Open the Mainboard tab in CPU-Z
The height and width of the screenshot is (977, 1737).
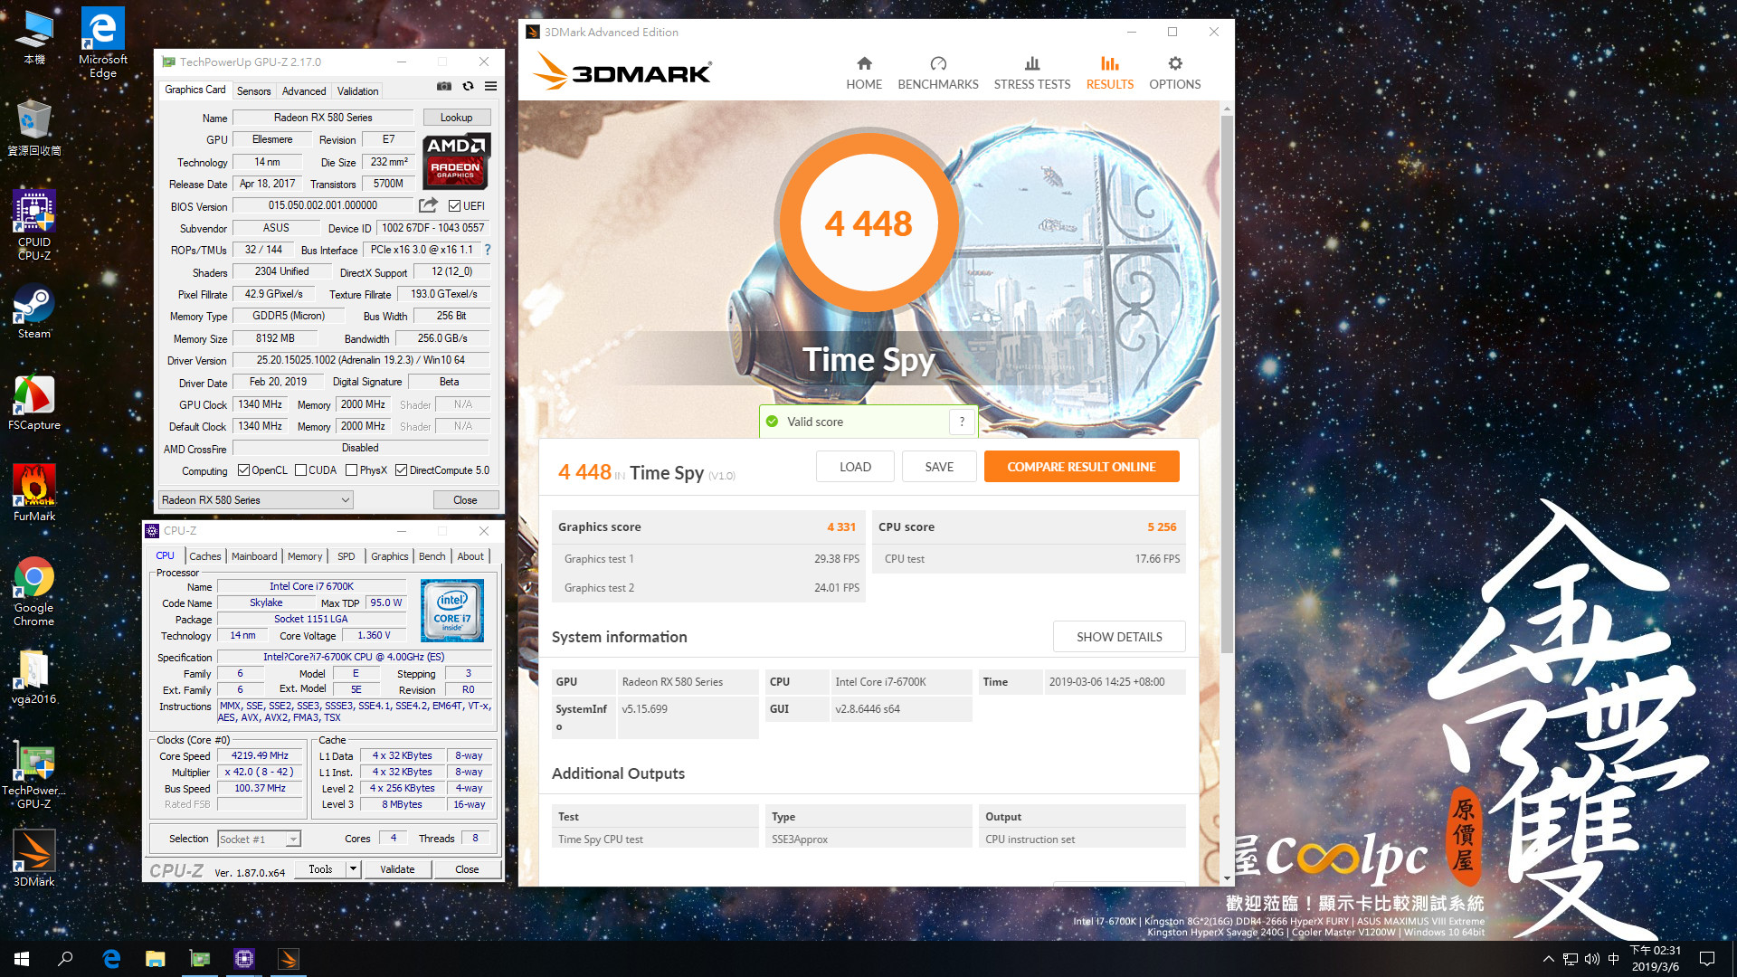[x=254, y=556]
